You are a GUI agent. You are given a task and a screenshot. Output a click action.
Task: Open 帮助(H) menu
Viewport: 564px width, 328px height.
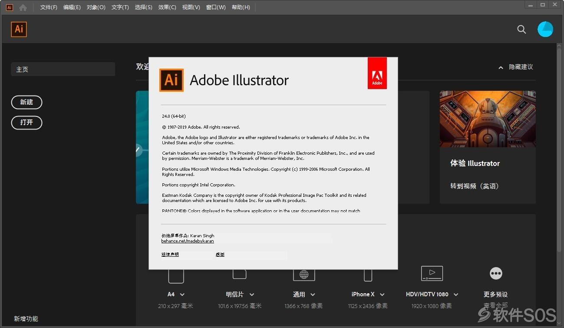(x=241, y=7)
